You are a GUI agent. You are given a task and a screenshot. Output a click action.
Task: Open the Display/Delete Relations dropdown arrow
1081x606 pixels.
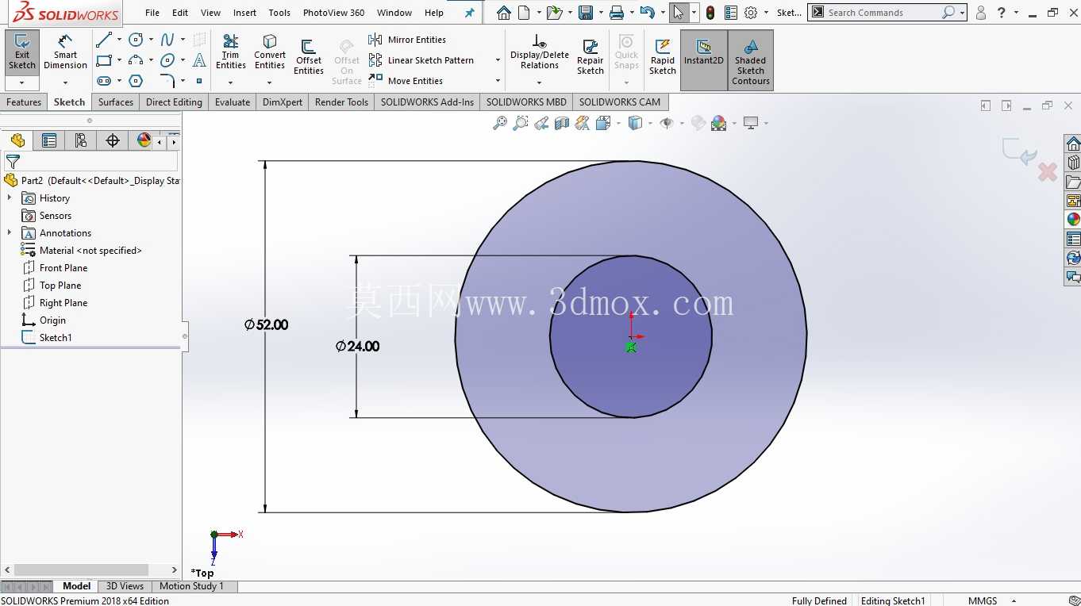click(540, 82)
